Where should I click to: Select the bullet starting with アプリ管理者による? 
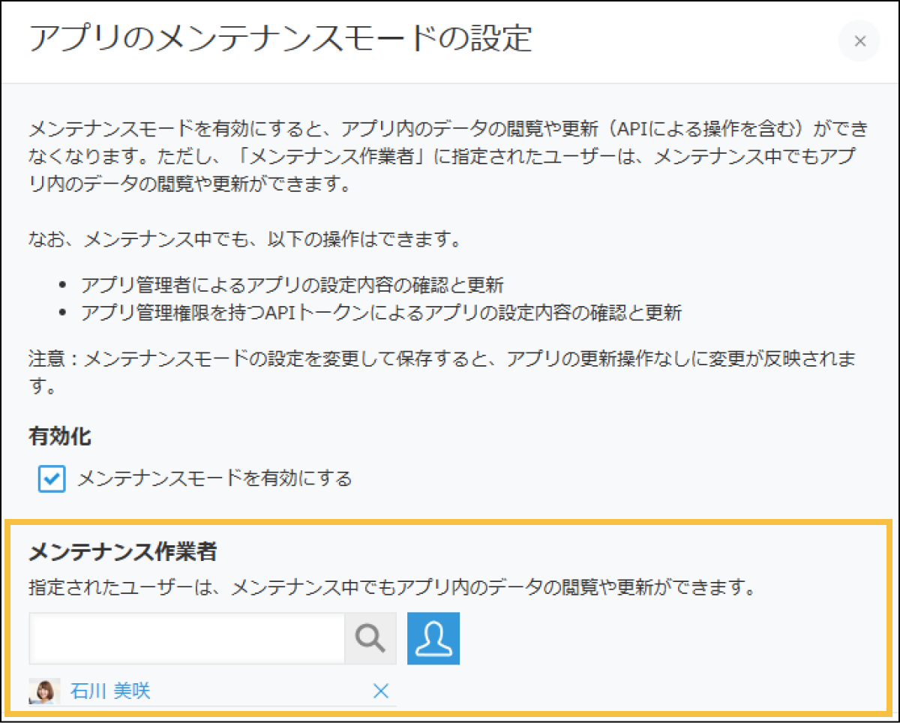tap(292, 285)
